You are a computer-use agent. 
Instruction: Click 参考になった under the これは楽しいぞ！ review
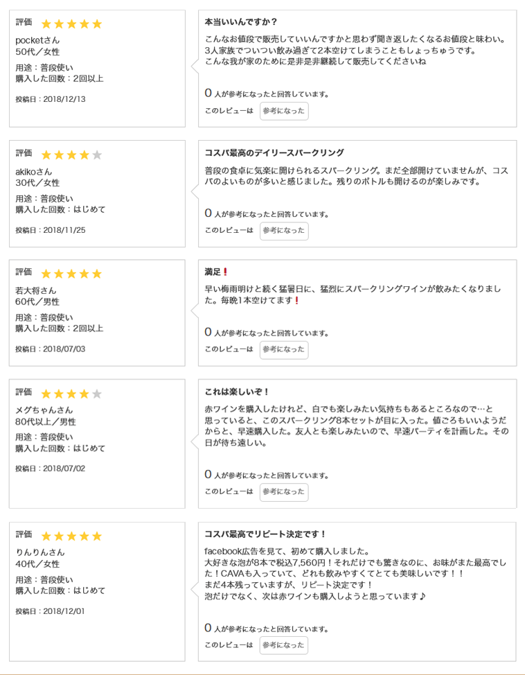pos(284,492)
